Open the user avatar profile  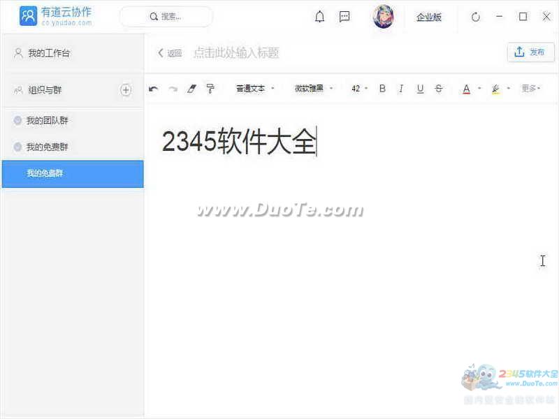tap(383, 17)
